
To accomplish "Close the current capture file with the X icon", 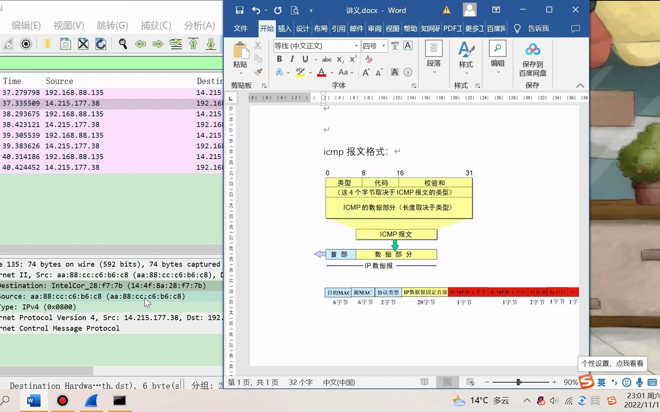I will tap(83, 44).
